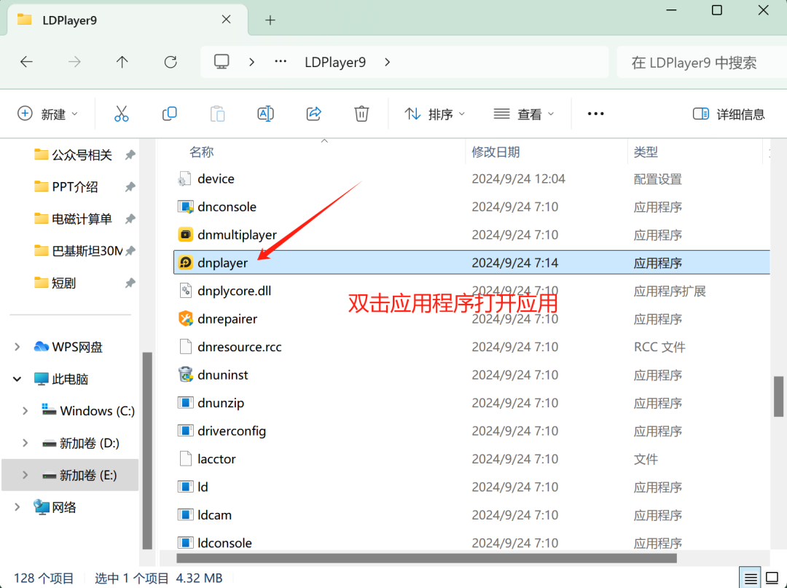Click the Paste clipboard icon
The width and height of the screenshot is (787, 588).
pos(217,114)
